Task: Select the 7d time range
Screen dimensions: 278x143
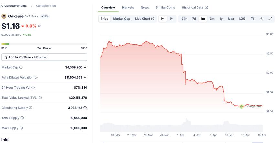Action: [x=194, y=19]
